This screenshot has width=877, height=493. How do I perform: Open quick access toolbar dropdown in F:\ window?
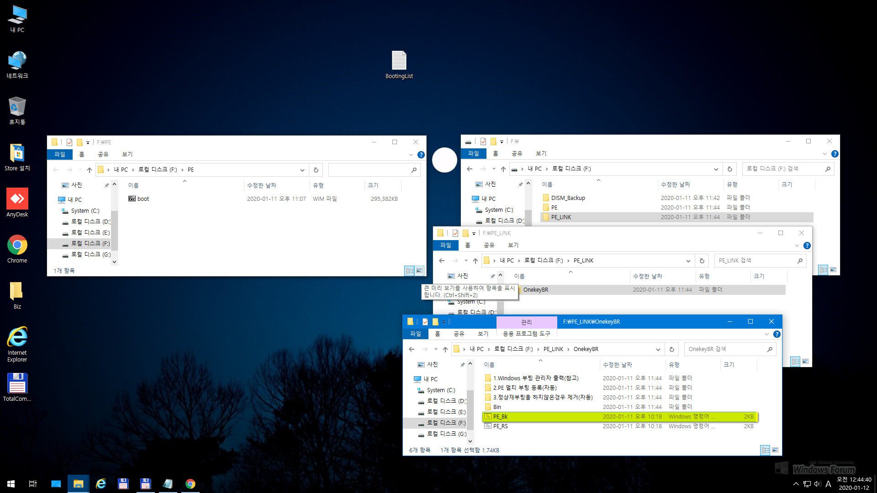[502, 142]
